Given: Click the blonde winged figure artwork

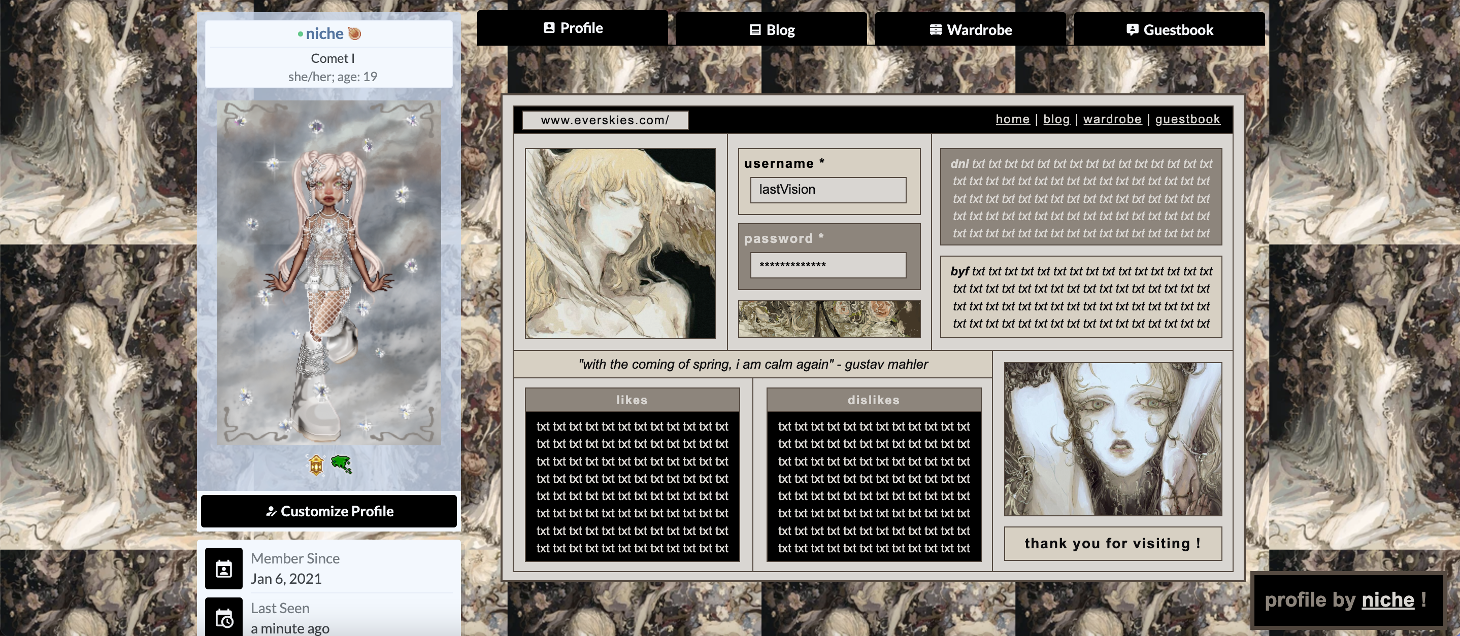Looking at the screenshot, I should [x=620, y=243].
